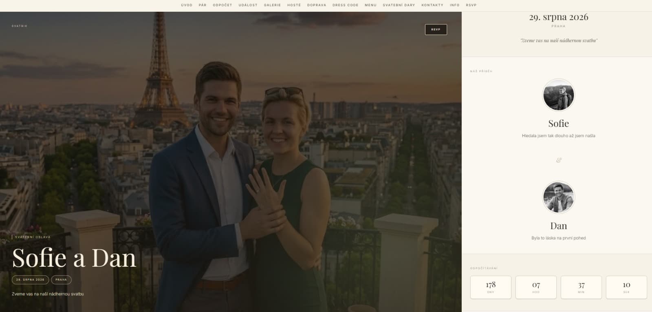Screen dimensions: 652x312
Task: Select KONTAKTY from the top menu
Action: click(432, 5)
